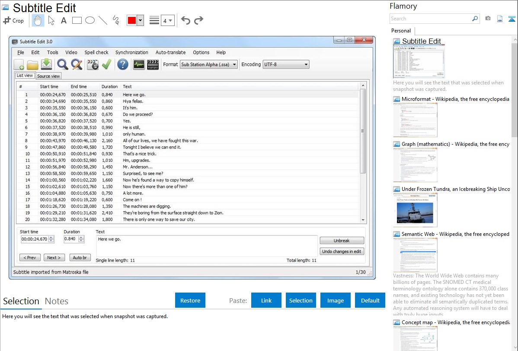Click the Paste Image button

[336, 300]
